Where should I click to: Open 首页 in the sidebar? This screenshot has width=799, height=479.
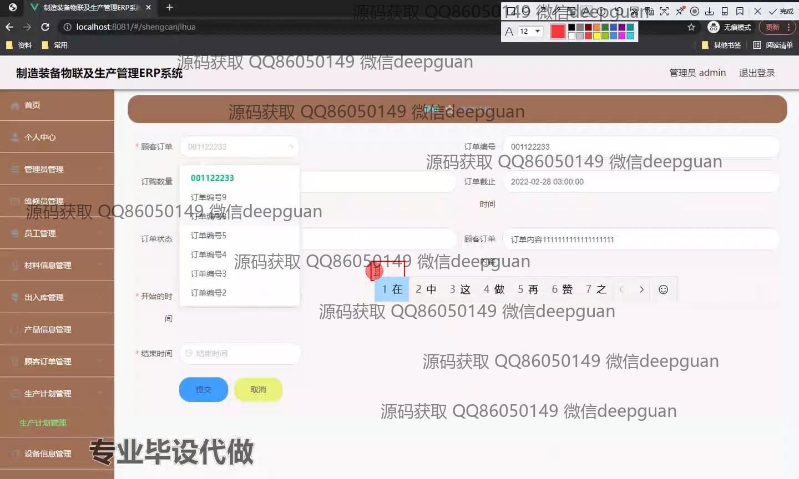57,105
